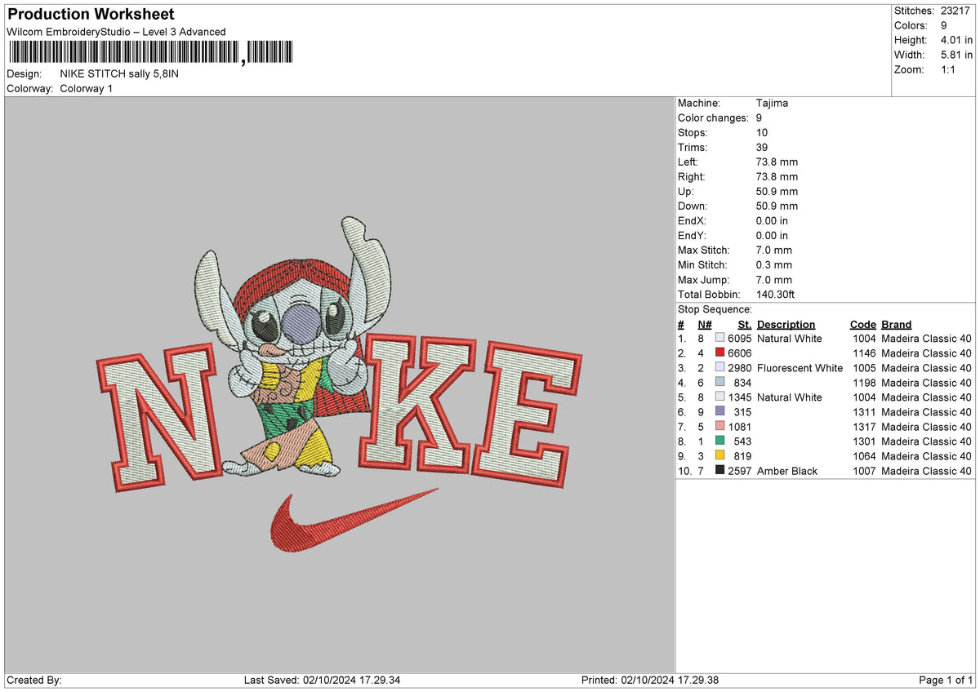Click 'Page 1 of 1' in footer
Viewport: 980px width, 692px height.
(947, 681)
